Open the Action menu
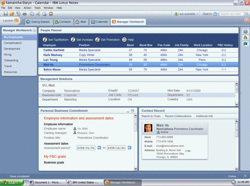The width and height of the screenshot is (250, 186). pyautogui.click(x=27, y=8)
